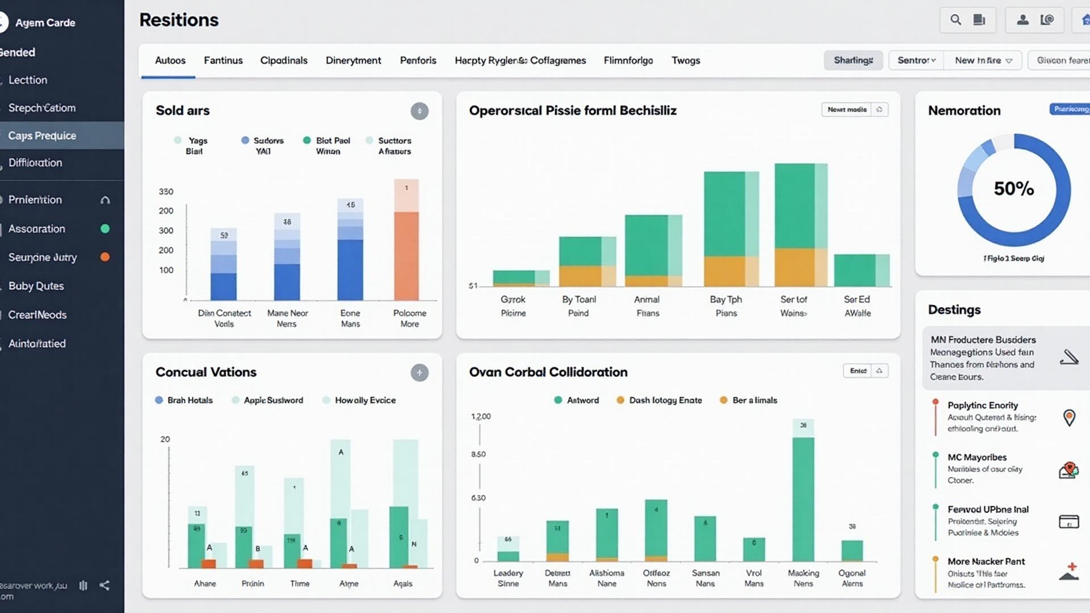Viewport: 1090px width, 613px height.
Task: Click the 50% donut progress ring
Action: coord(1014,189)
